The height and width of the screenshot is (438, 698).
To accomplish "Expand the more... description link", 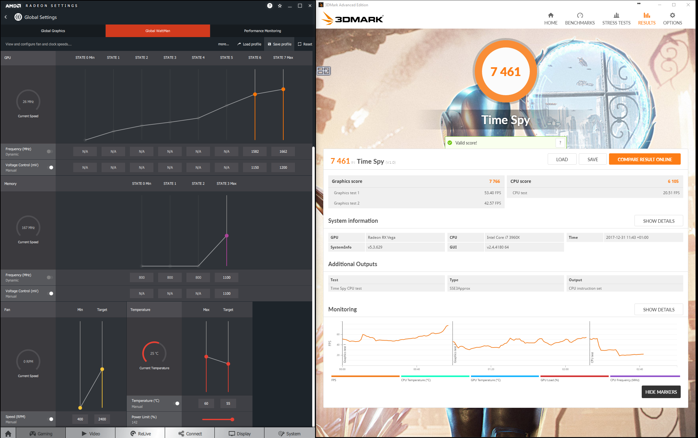I will [223, 44].
